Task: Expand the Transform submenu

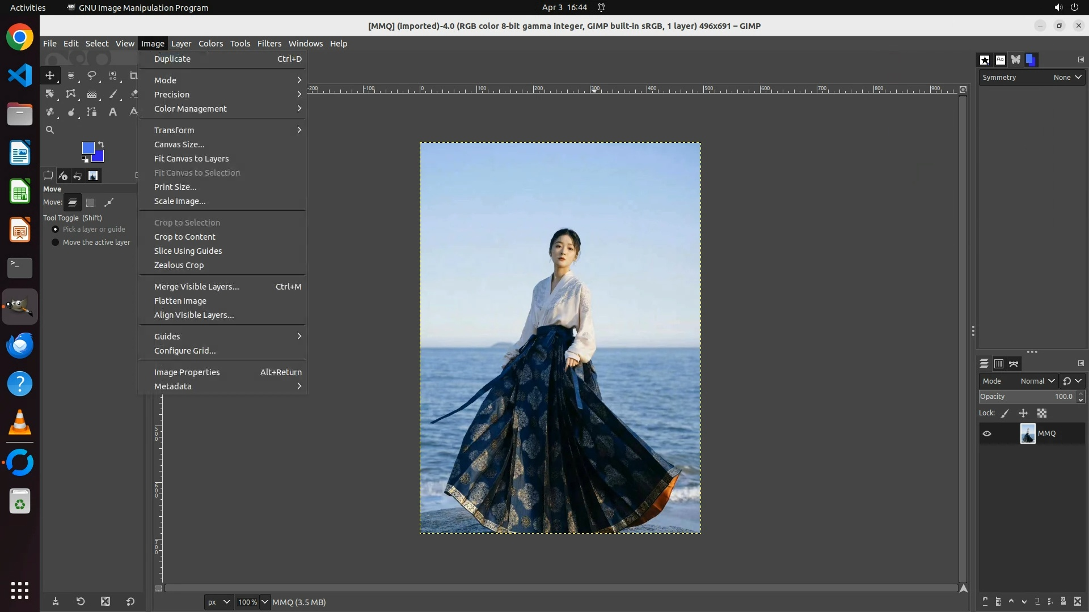Action: click(174, 130)
